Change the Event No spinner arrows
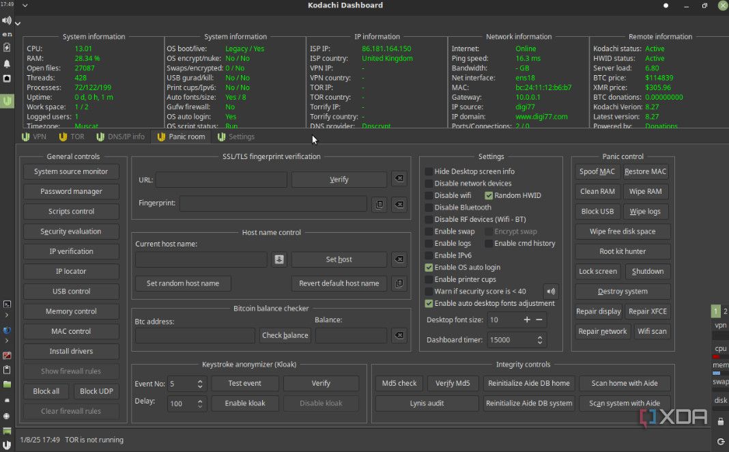This screenshot has height=452, width=729. (x=200, y=384)
